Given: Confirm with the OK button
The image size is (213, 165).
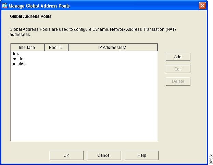Looking at the screenshot, I should (x=66, y=155).
